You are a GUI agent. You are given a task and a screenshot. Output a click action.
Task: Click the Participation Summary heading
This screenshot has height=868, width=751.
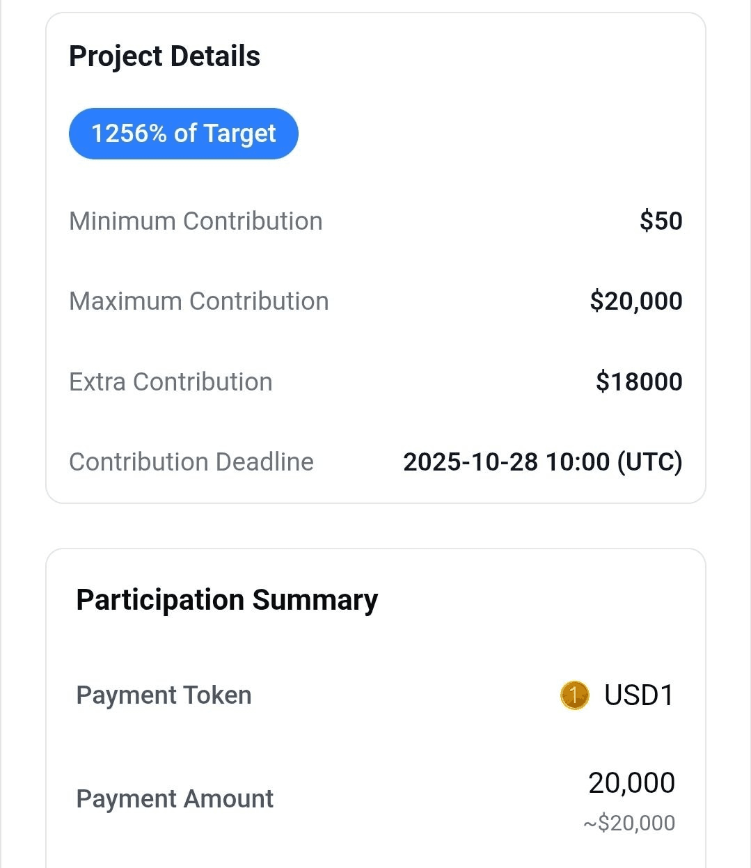pyautogui.click(x=227, y=600)
